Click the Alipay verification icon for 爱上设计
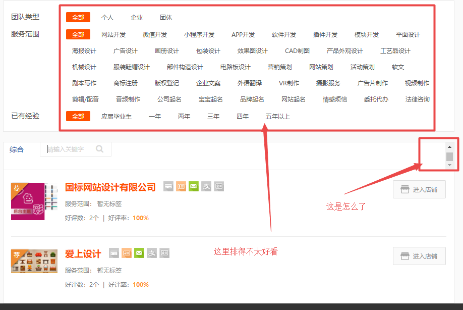The width and height of the screenshot is (463, 310). click(x=152, y=253)
